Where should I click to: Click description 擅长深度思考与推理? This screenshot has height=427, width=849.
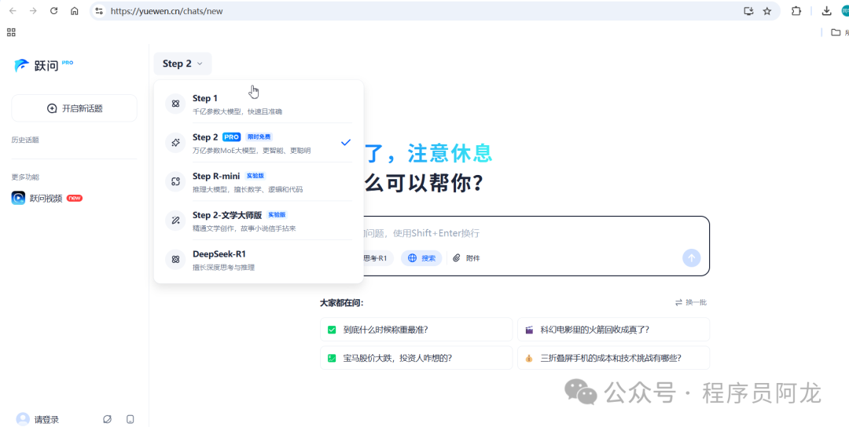coord(223,268)
